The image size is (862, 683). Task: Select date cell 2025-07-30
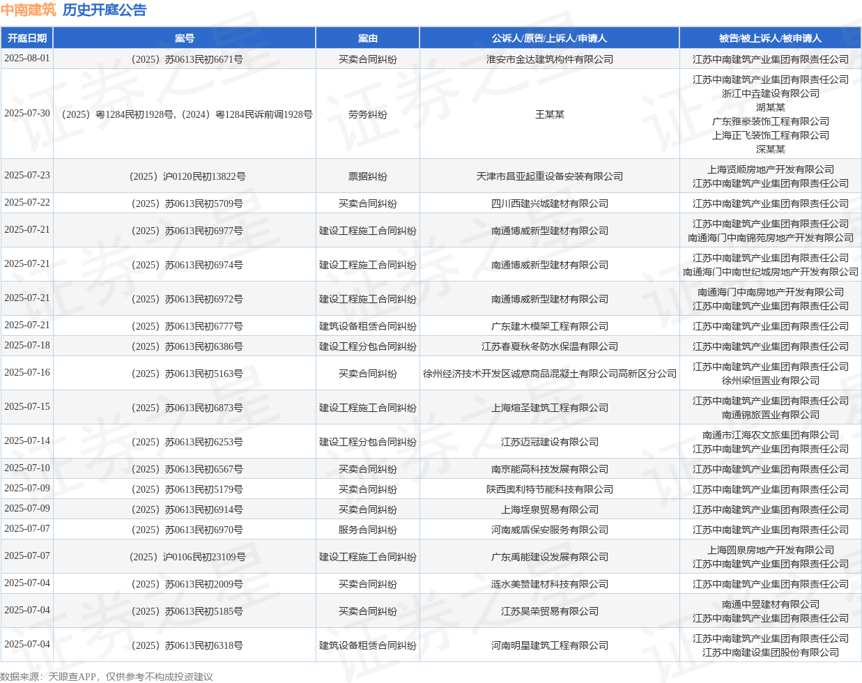coord(27,114)
